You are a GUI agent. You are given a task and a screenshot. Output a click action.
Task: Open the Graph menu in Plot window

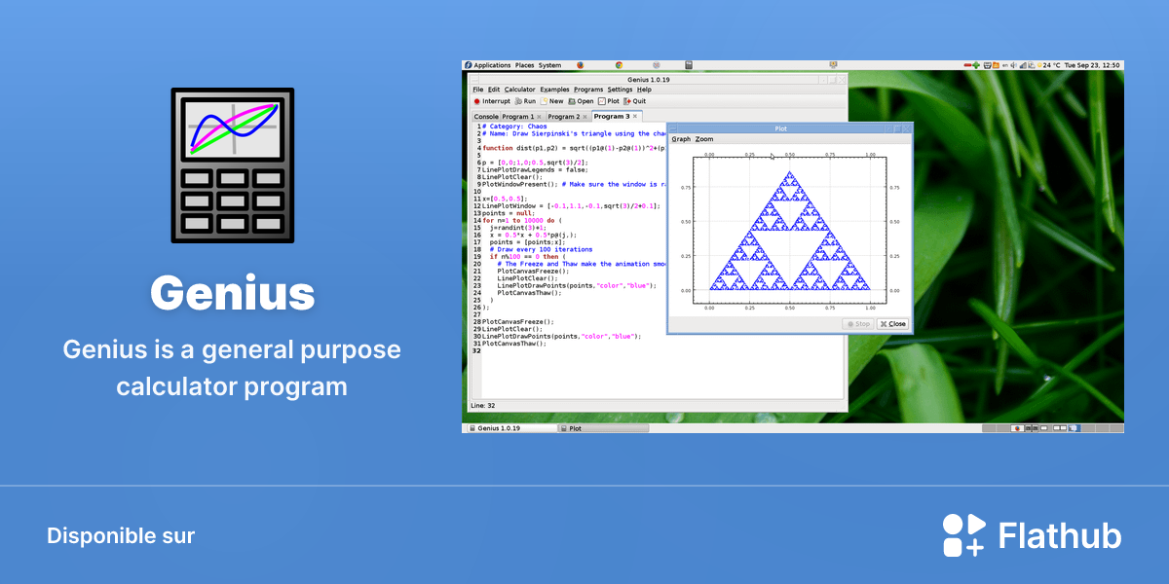coord(681,139)
